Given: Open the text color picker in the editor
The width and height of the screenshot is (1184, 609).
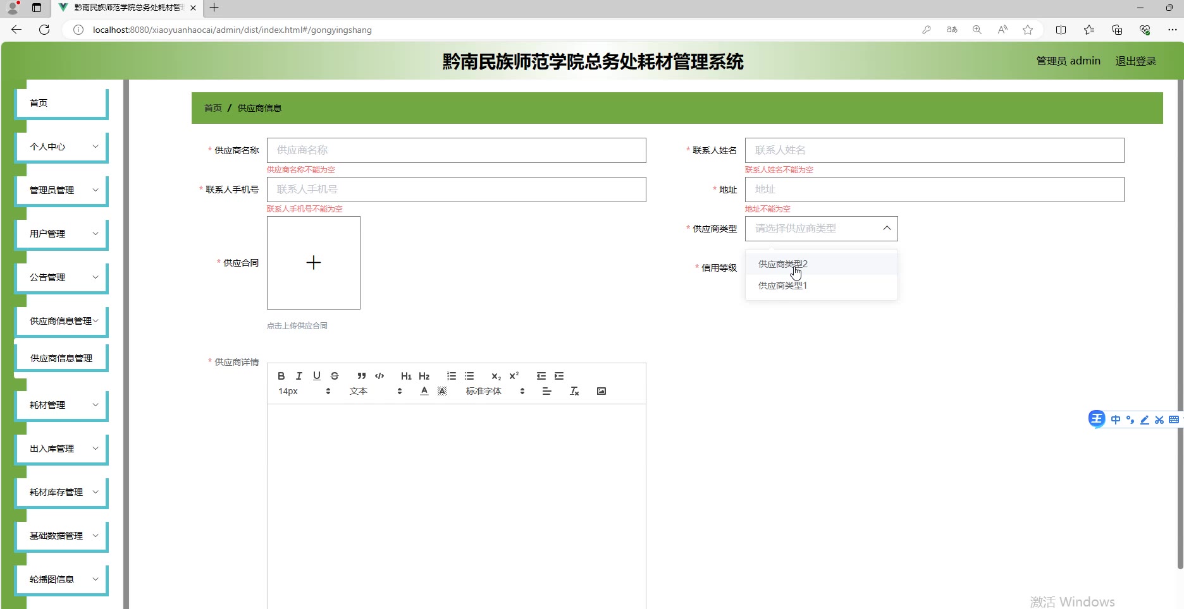Looking at the screenshot, I should point(424,391).
